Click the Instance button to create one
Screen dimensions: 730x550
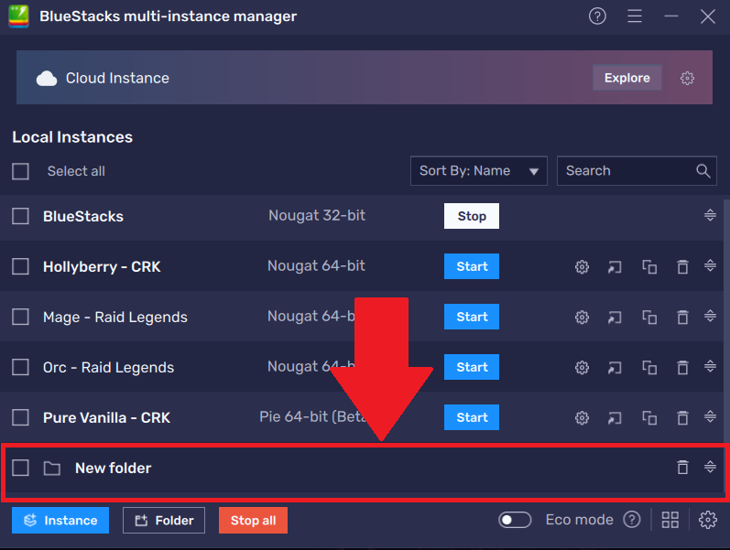60,520
